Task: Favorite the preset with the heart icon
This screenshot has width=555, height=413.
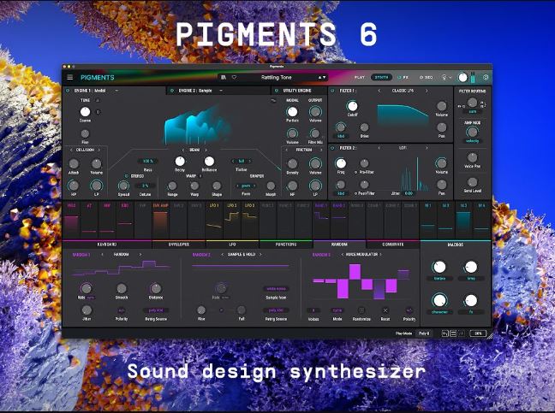Action: [234, 77]
